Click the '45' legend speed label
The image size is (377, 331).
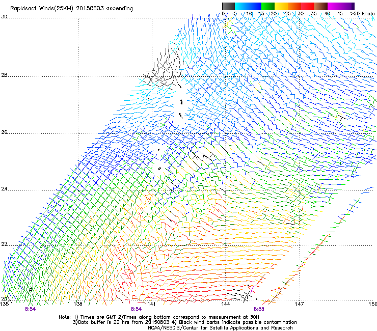(340, 14)
